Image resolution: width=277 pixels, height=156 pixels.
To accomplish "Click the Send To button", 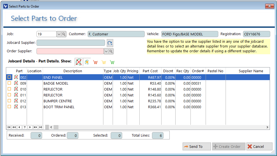I will tap(196, 146).
